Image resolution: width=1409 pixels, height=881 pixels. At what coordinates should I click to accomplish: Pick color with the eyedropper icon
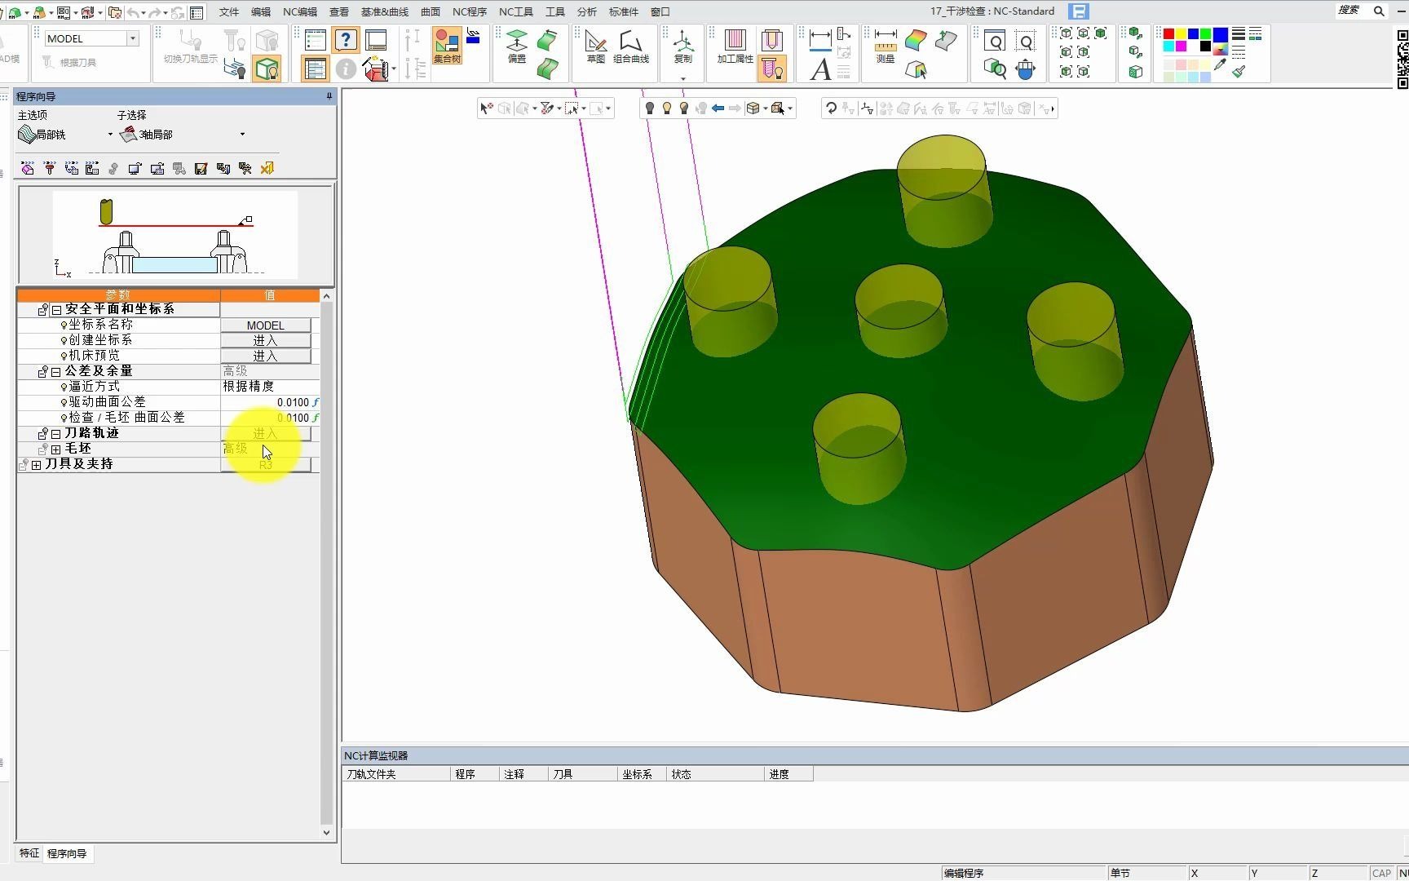1221,65
